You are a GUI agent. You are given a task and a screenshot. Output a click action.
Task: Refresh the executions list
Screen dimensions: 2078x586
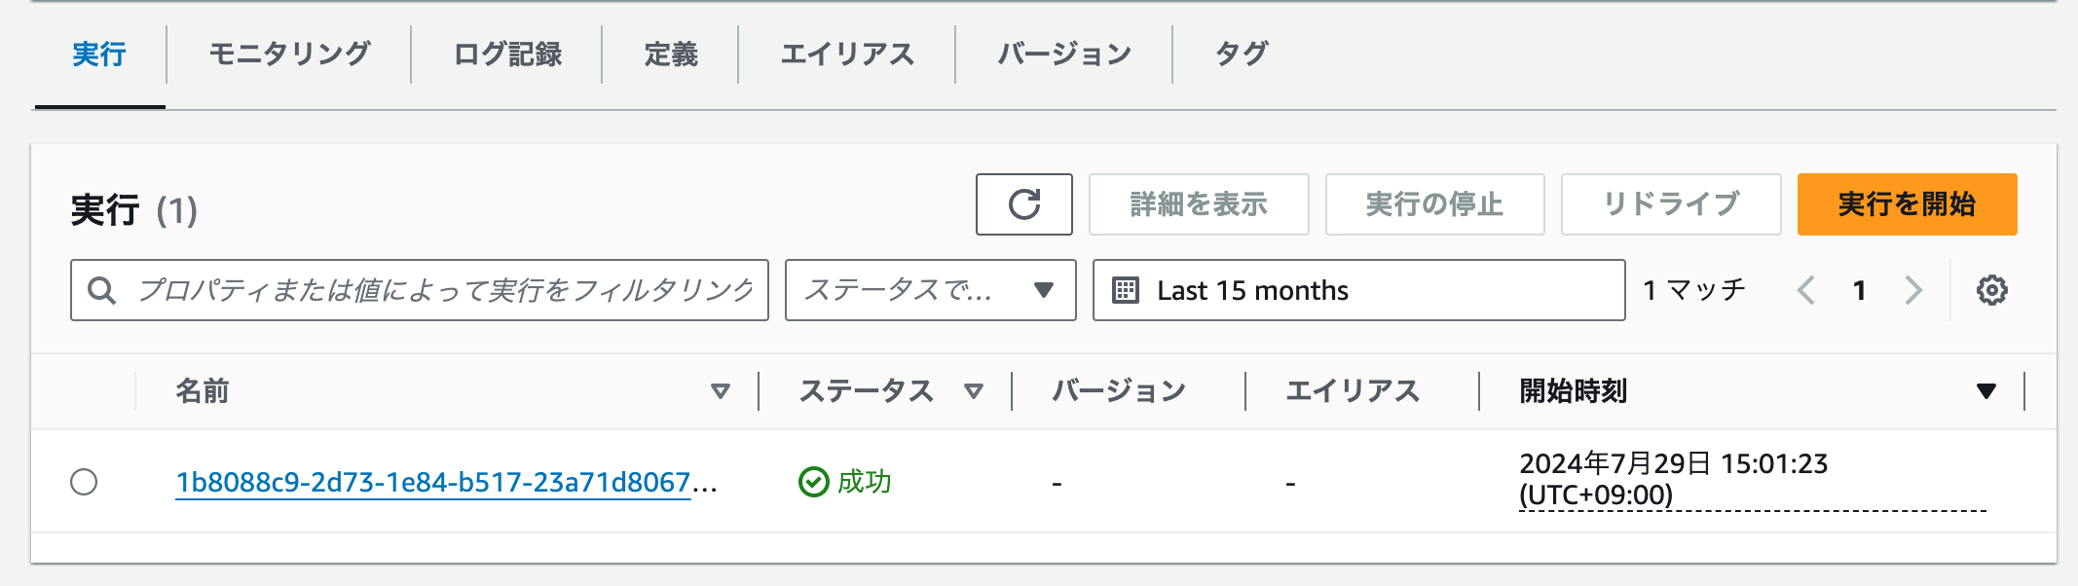[x=1022, y=204]
